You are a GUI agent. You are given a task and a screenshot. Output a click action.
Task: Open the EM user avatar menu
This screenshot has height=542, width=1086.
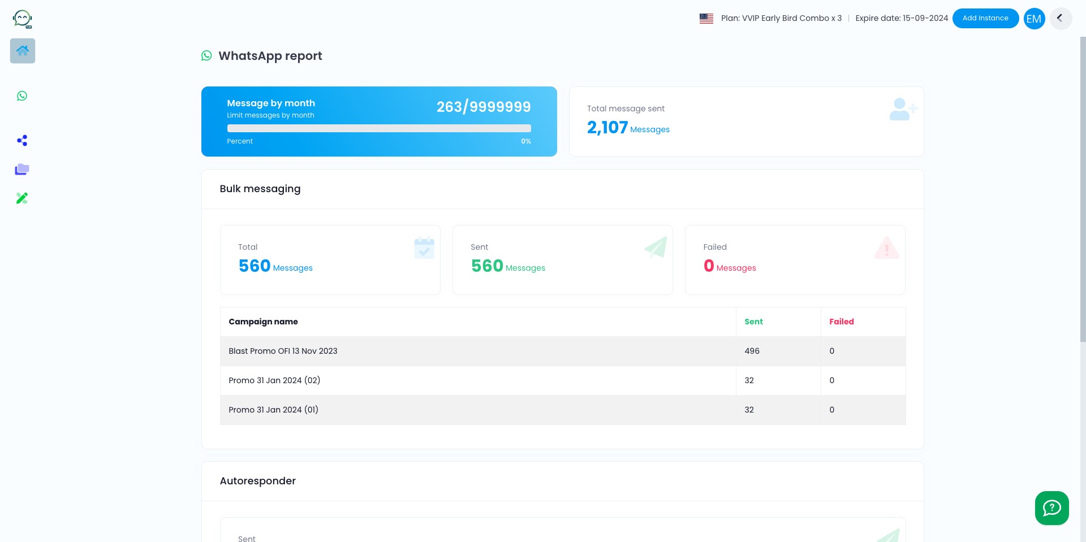(x=1034, y=19)
